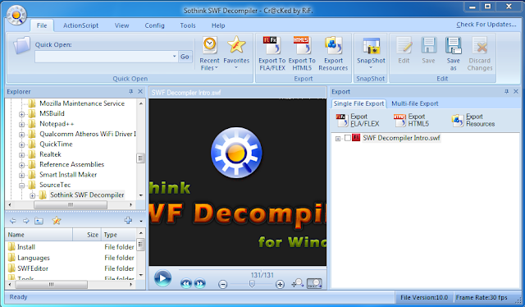
Task: Expand the Notepad++ folder
Action: [22, 124]
